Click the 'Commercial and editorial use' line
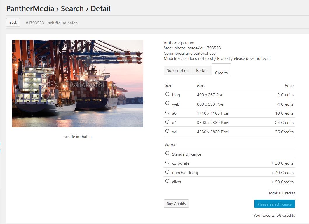This screenshot has width=309, height=224. pos(189,53)
